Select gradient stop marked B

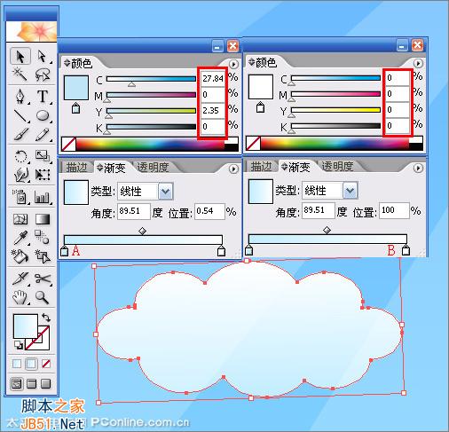pyautogui.click(x=406, y=251)
